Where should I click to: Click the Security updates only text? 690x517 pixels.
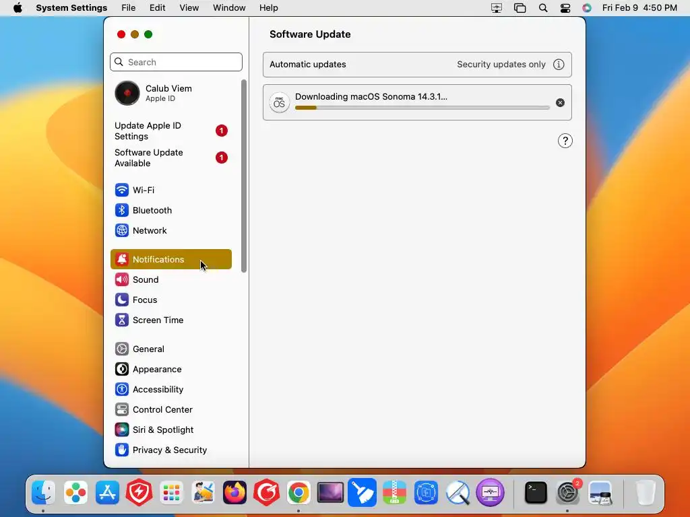pos(501,65)
